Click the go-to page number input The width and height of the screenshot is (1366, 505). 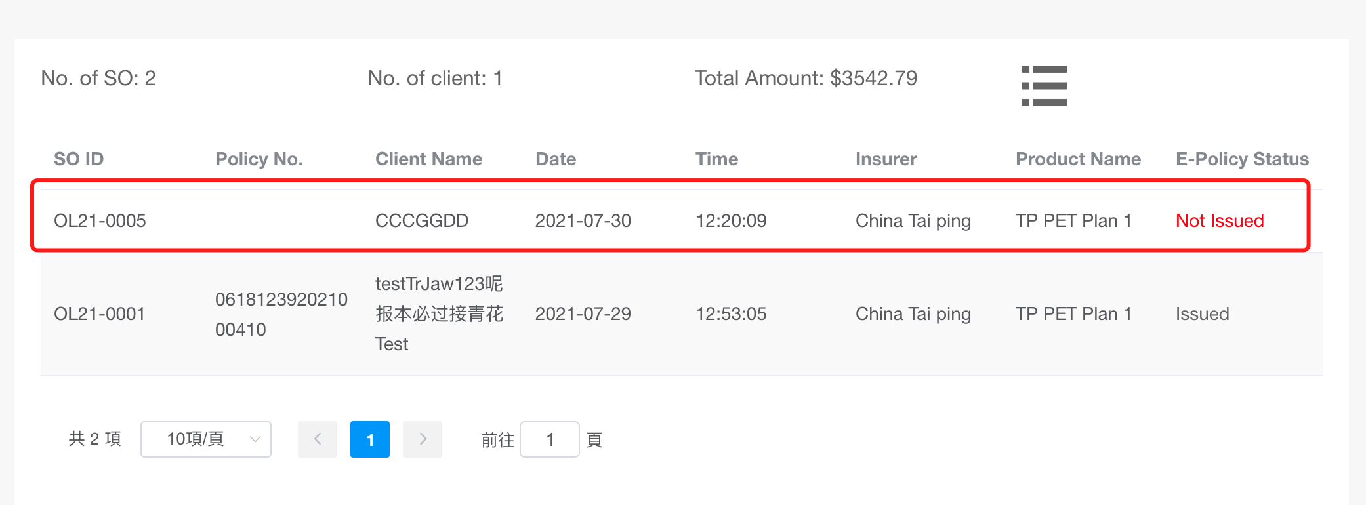pyautogui.click(x=550, y=439)
